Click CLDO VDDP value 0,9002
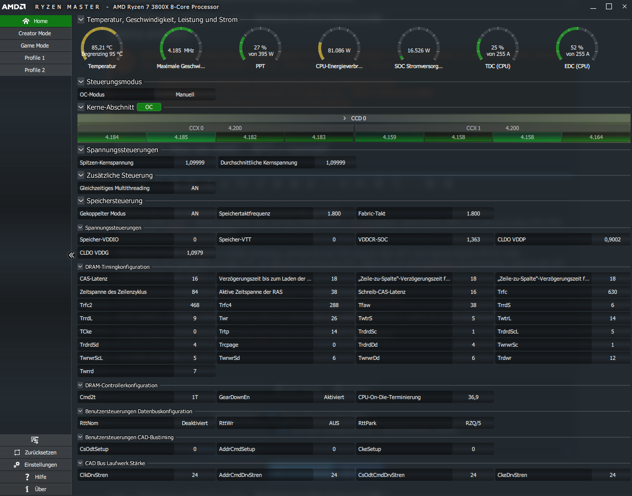Screen dimensions: 632x496 [x=612, y=239]
